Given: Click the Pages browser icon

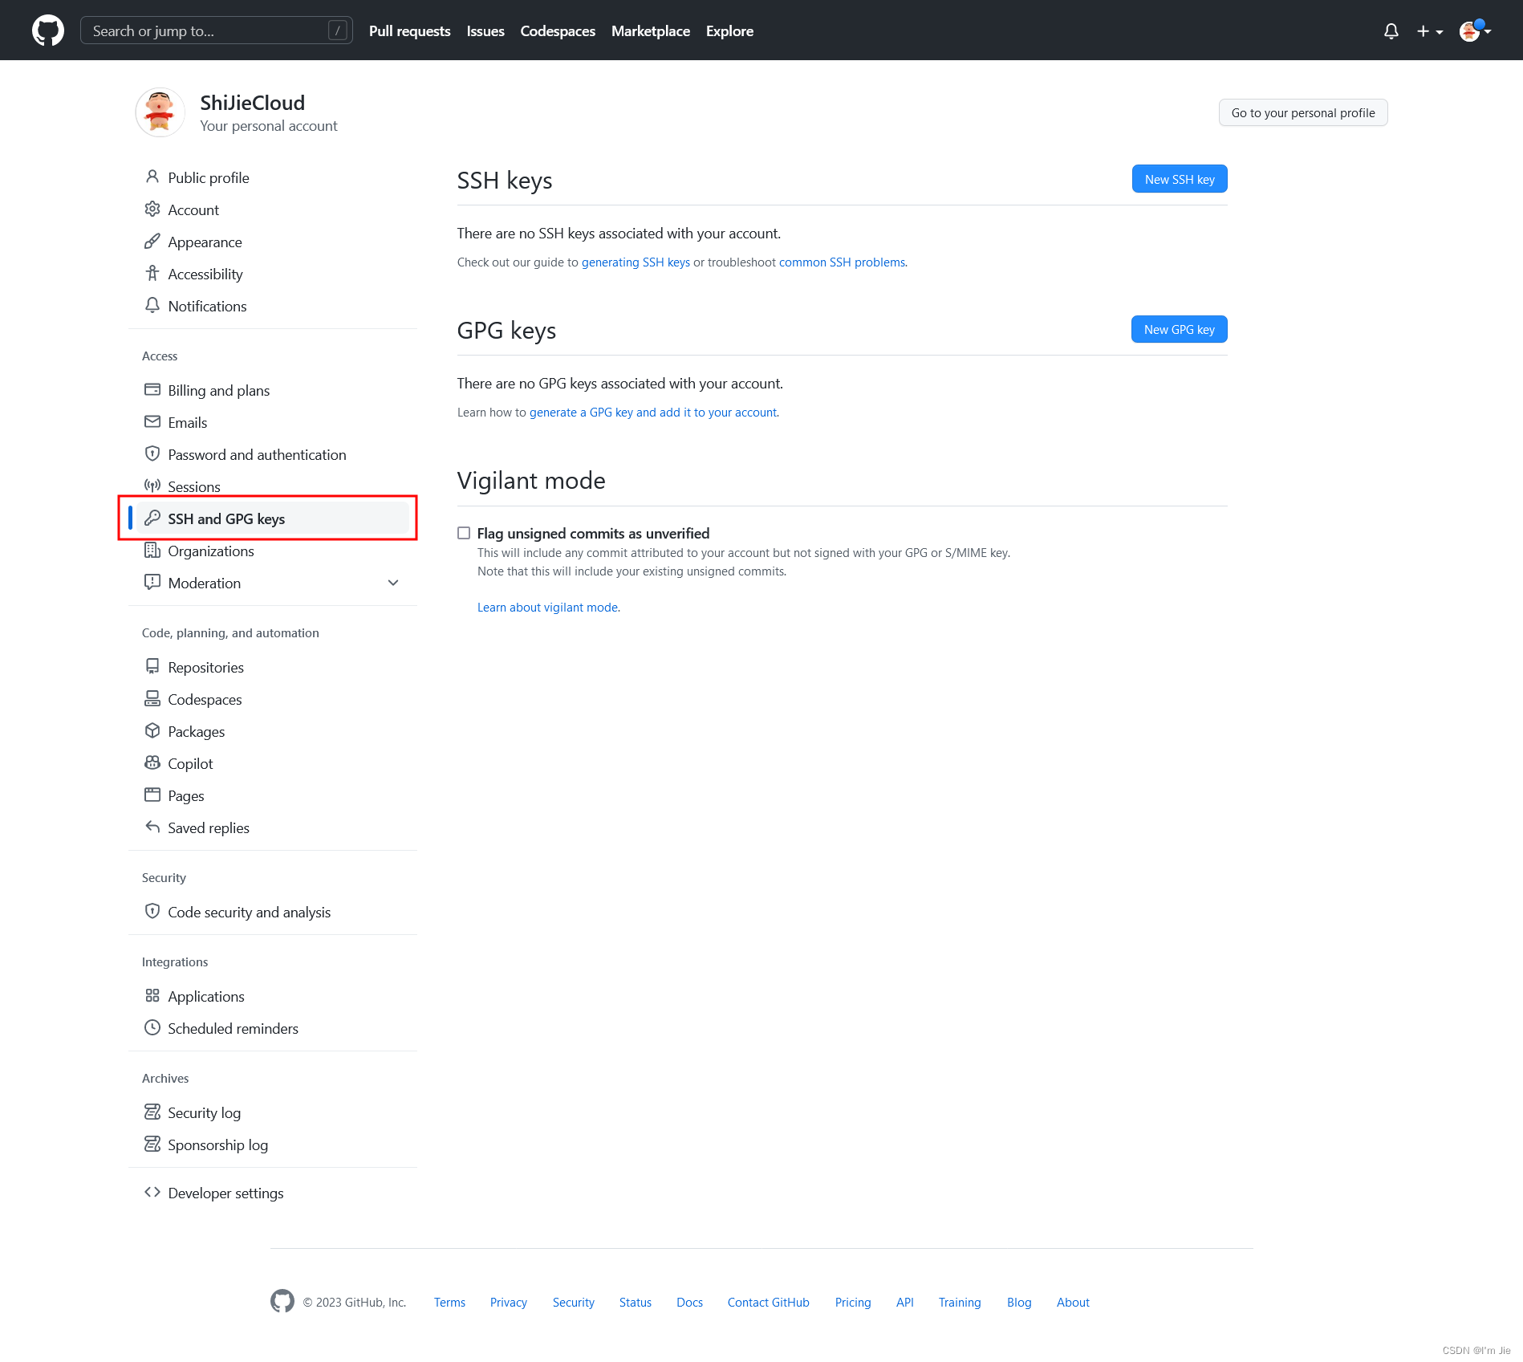Looking at the screenshot, I should 152,795.
